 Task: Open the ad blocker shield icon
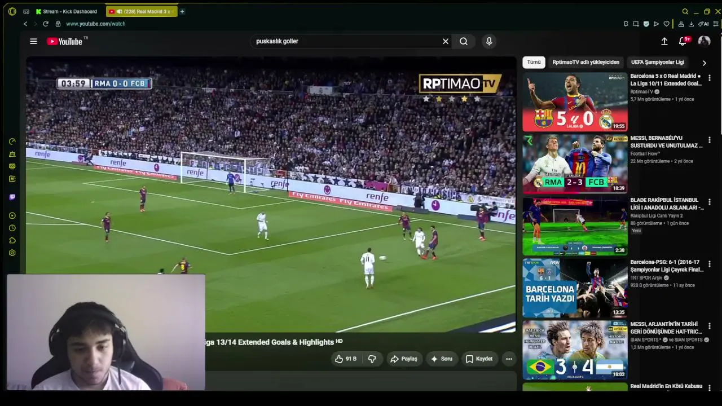(x=646, y=24)
